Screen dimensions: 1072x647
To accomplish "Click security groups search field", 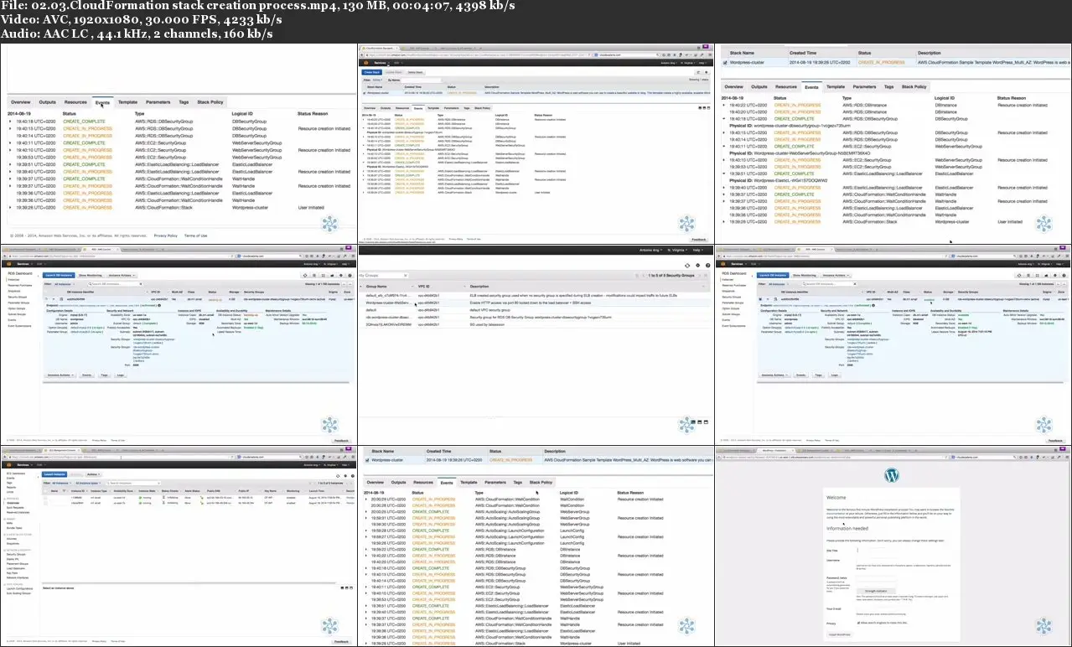I will pos(383,276).
